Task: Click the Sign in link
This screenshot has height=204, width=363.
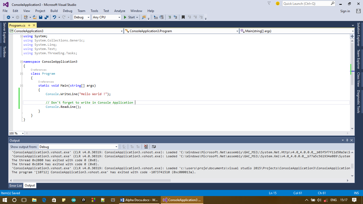Action: (x=345, y=11)
